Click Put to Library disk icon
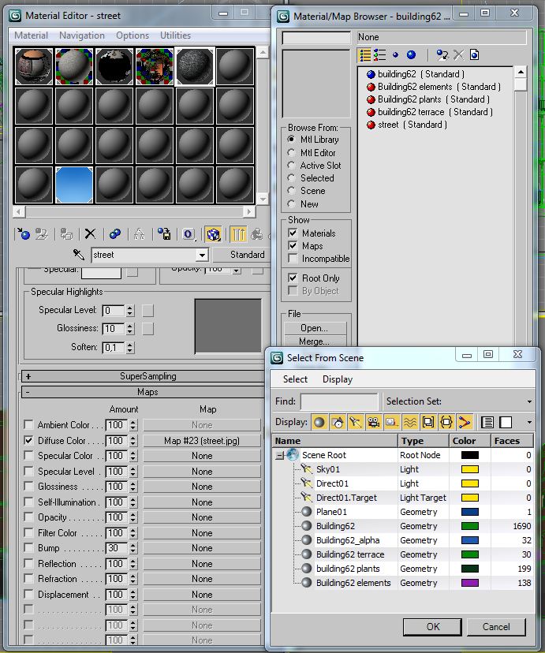The width and height of the screenshot is (545, 653). [x=163, y=234]
